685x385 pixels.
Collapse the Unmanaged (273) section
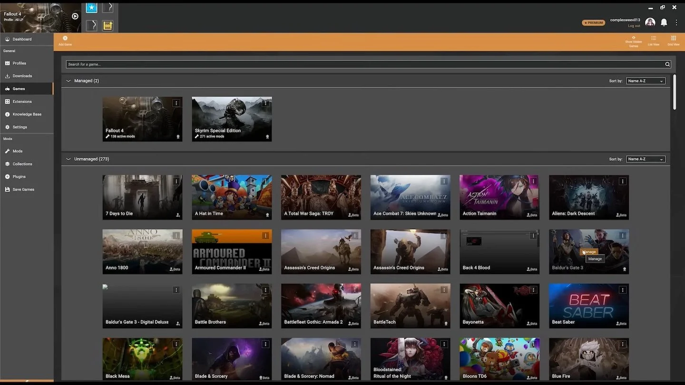click(x=68, y=159)
